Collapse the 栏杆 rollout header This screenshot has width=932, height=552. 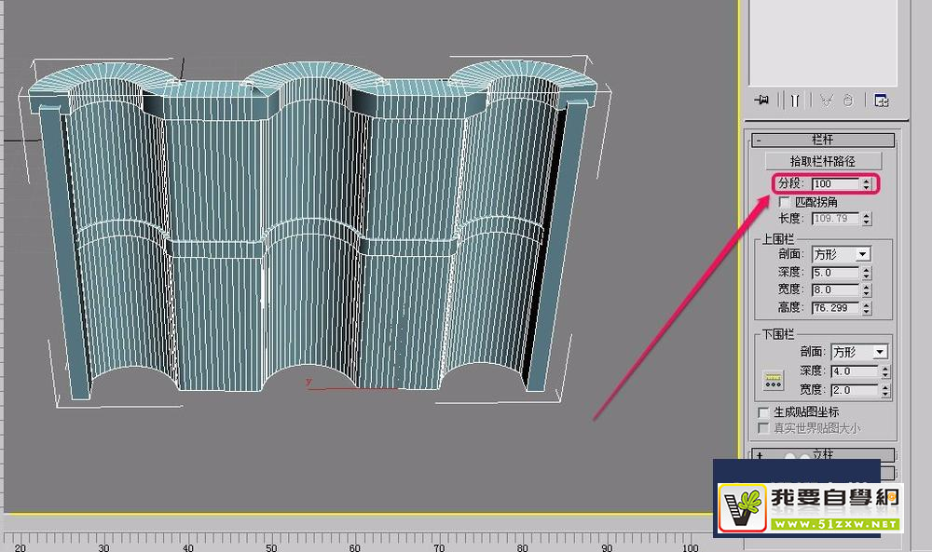click(825, 140)
